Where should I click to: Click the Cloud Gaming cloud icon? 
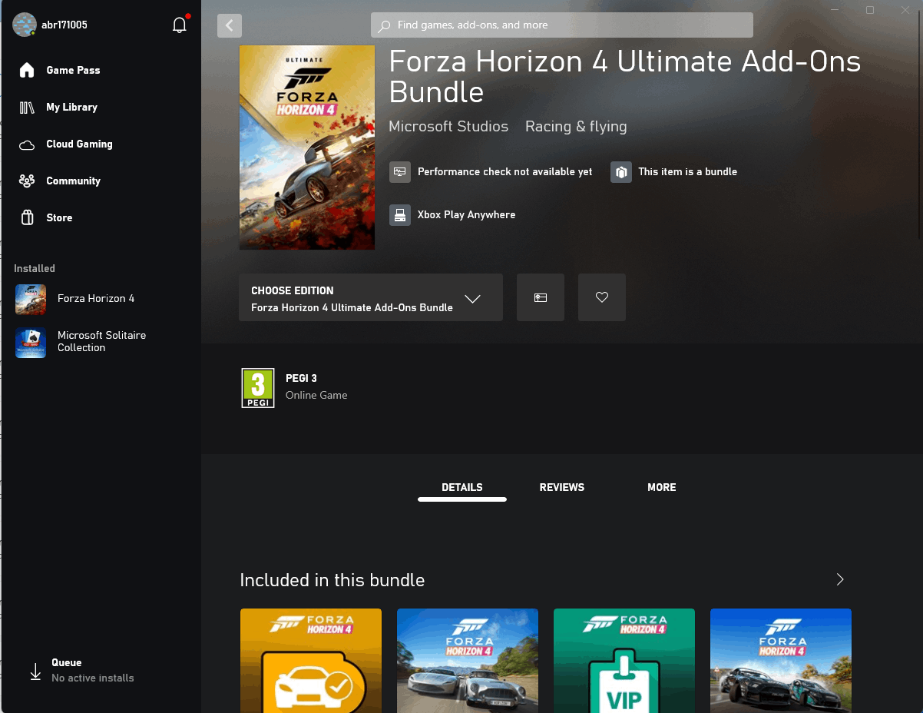[x=27, y=144]
